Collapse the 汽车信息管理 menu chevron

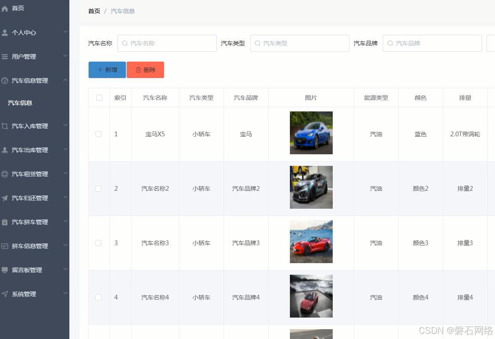(66, 80)
